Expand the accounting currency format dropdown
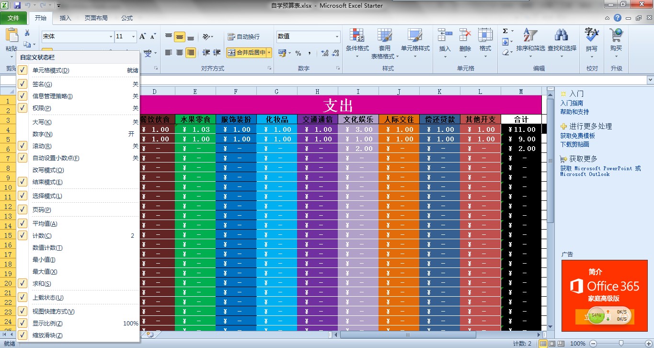654x348 pixels. click(289, 53)
